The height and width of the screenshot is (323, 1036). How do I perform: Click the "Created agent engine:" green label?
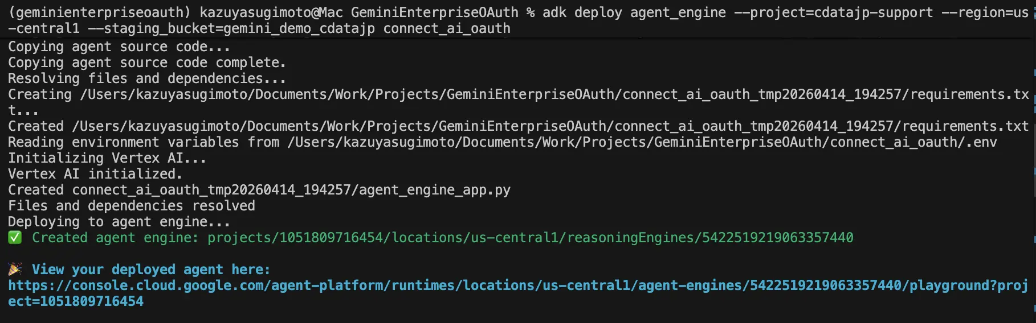pyautogui.click(x=115, y=238)
